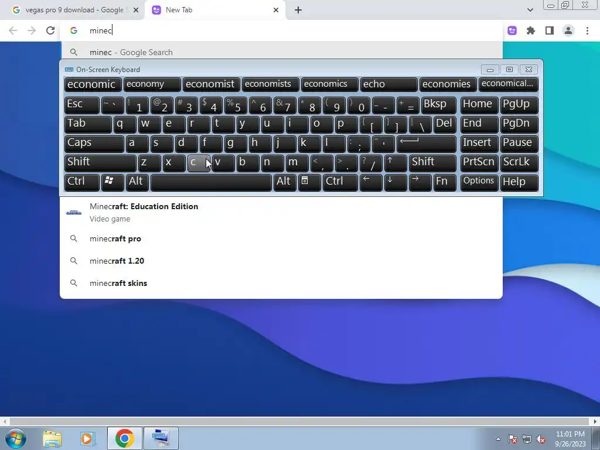Insert the predicted word 'echo'
Image resolution: width=600 pixels, height=450 pixels.
click(389, 84)
